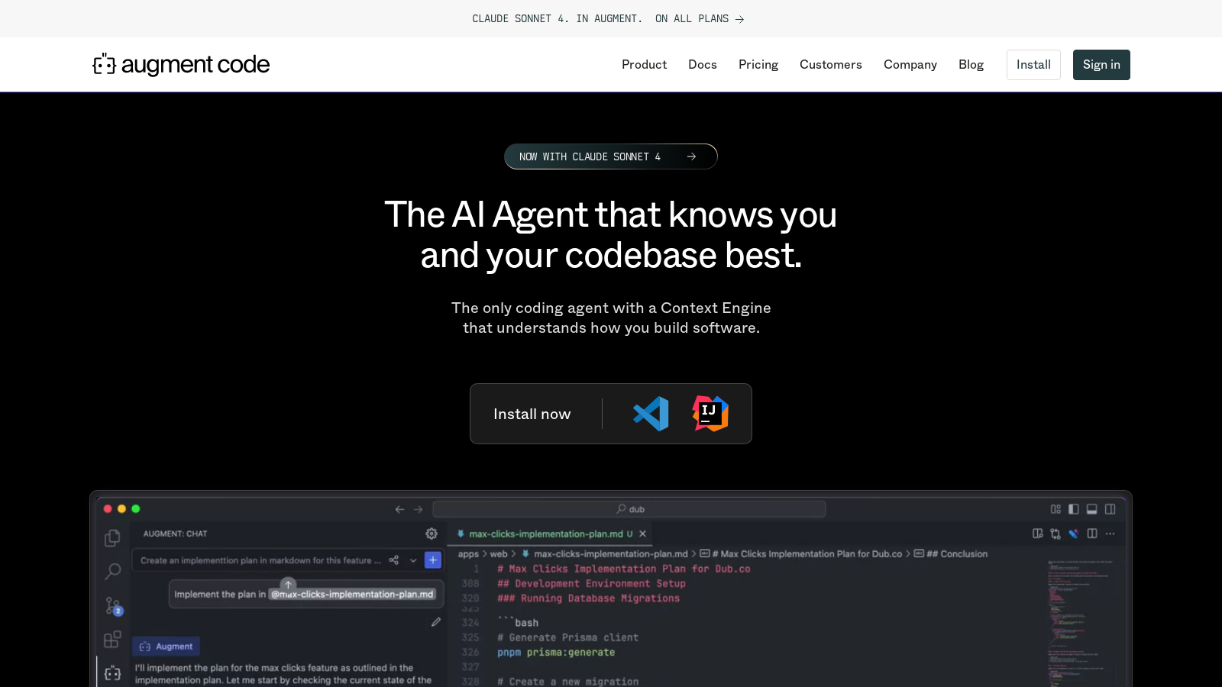1222x687 pixels.
Task: Open Search from the activity bar
Action: (x=113, y=571)
